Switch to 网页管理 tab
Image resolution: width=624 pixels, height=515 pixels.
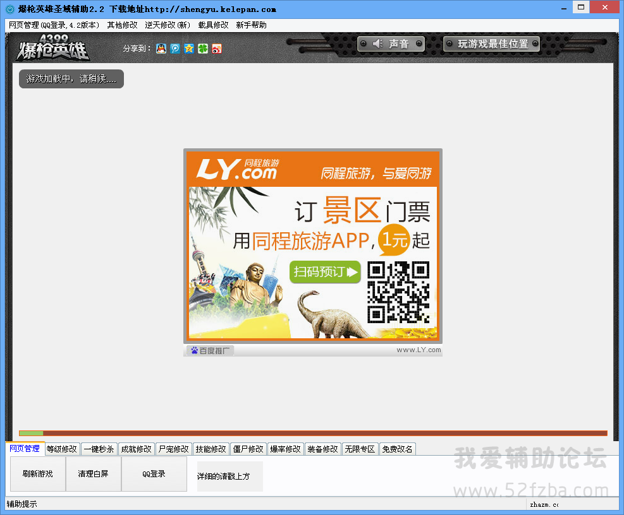point(25,449)
